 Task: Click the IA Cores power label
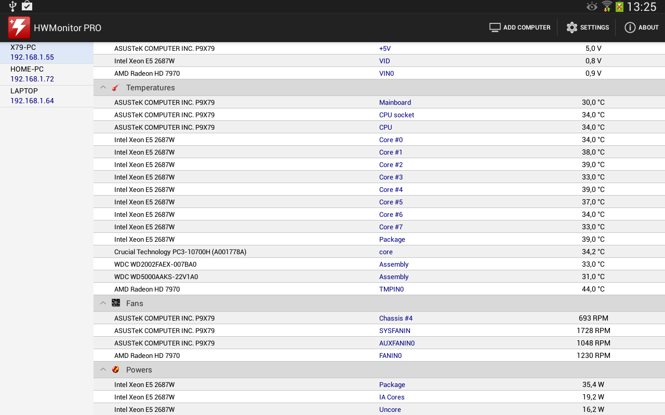[392, 397]
